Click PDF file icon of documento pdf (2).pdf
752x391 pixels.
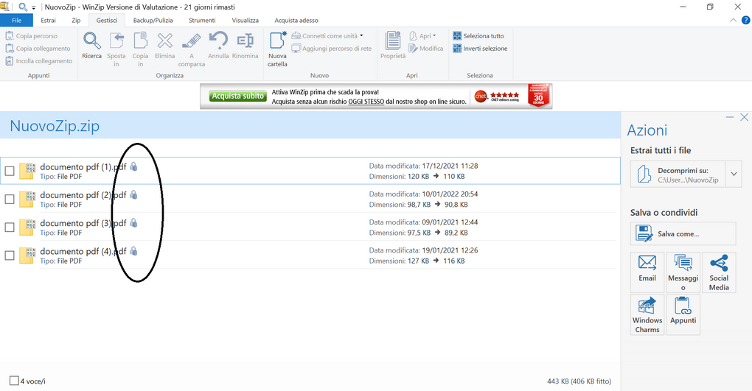pos(27,199)
